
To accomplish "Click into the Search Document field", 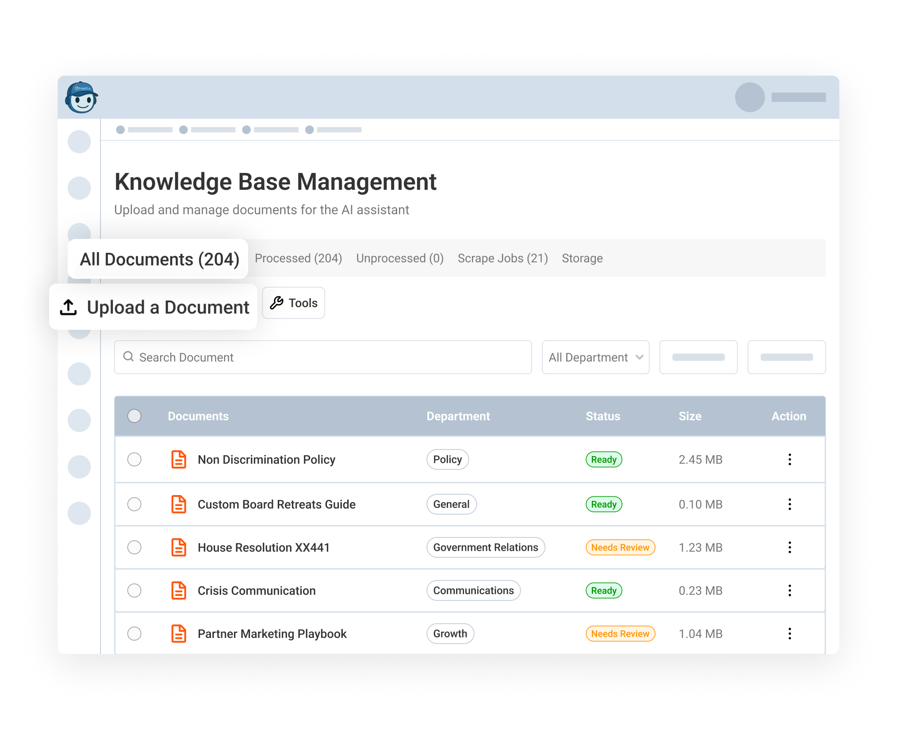I will coord(323,357).
